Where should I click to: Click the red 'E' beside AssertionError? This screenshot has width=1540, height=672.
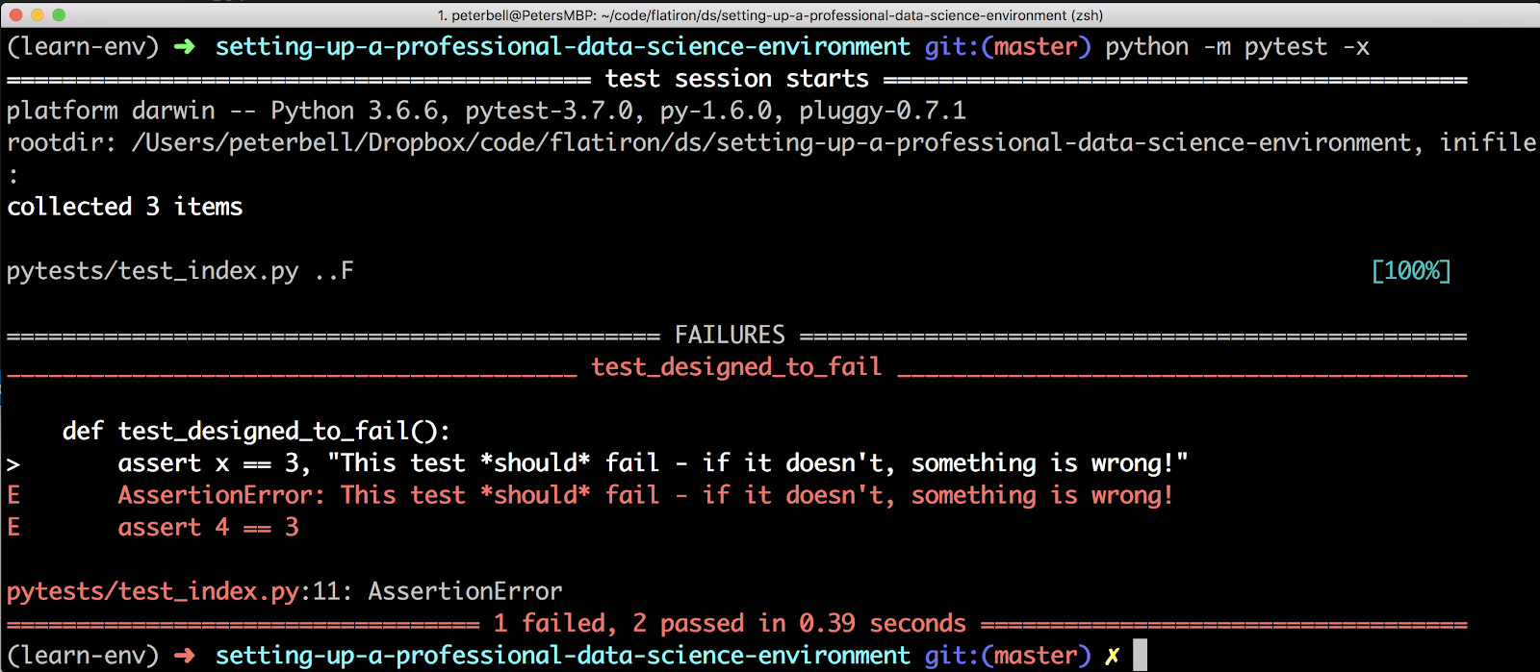pyautogui.click(x=13, y=496)
